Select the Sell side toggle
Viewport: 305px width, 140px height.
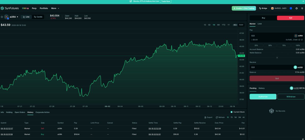click(291, 18)
